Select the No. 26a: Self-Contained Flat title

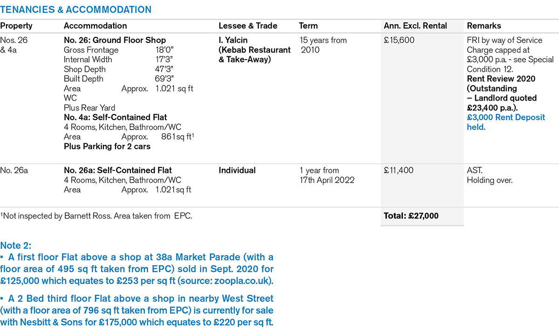[x=117, y=171]
